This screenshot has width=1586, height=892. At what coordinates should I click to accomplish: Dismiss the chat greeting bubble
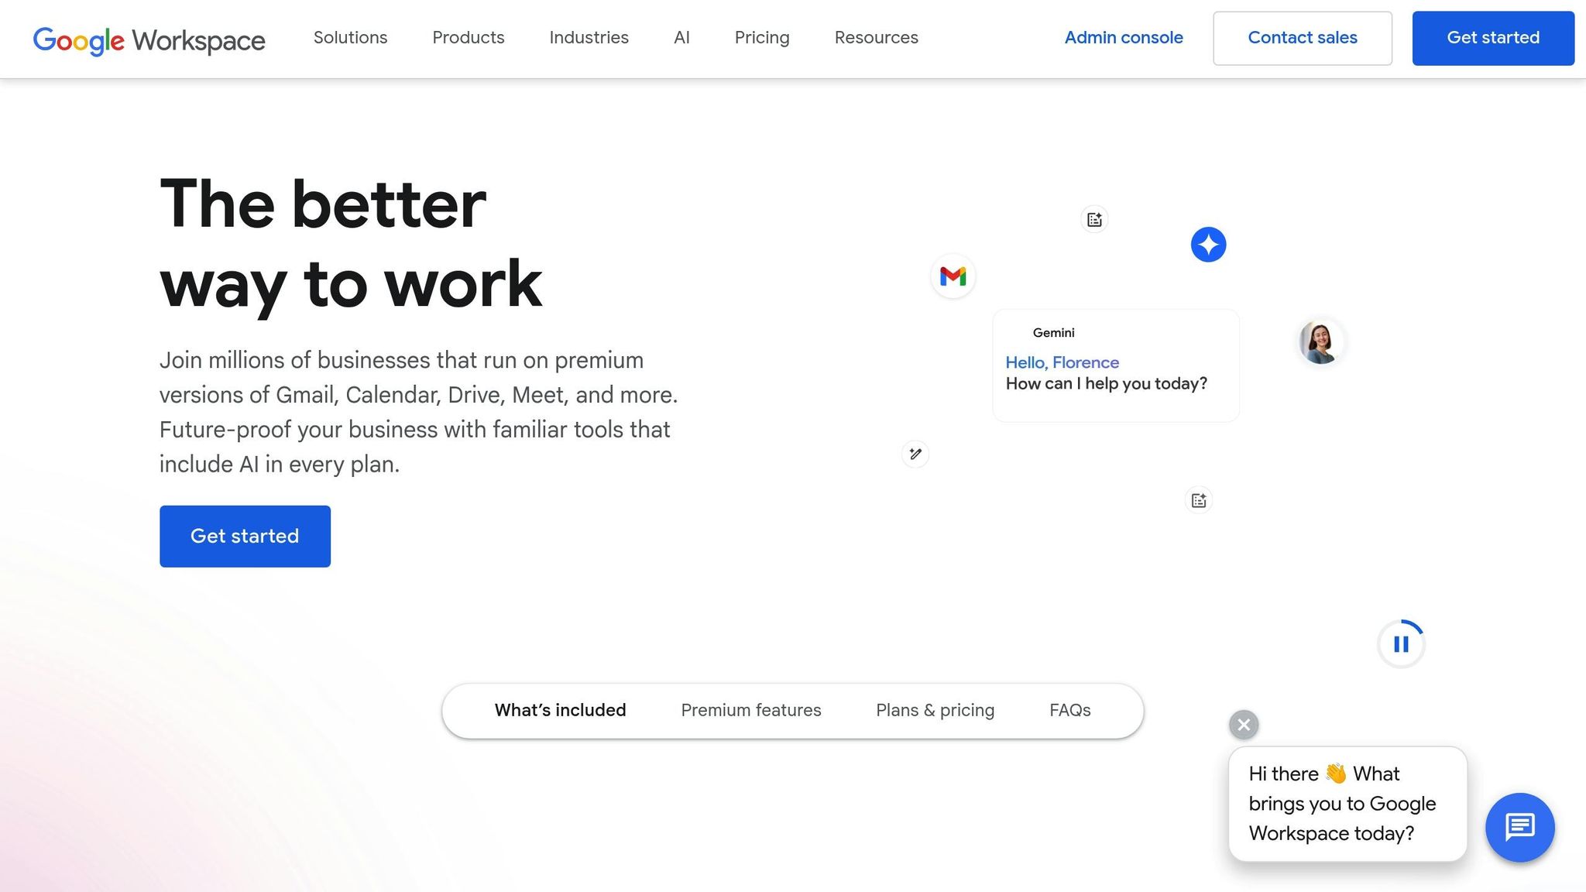click(x=1243, y=725)
